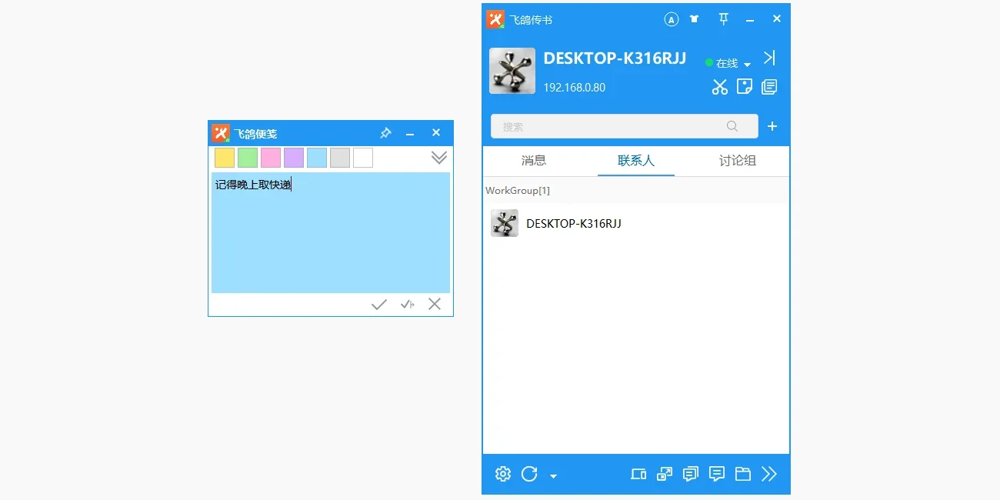Pin the 飞鸽便笺 sticky note window
1000x500 pixels.
click(385, 133)
